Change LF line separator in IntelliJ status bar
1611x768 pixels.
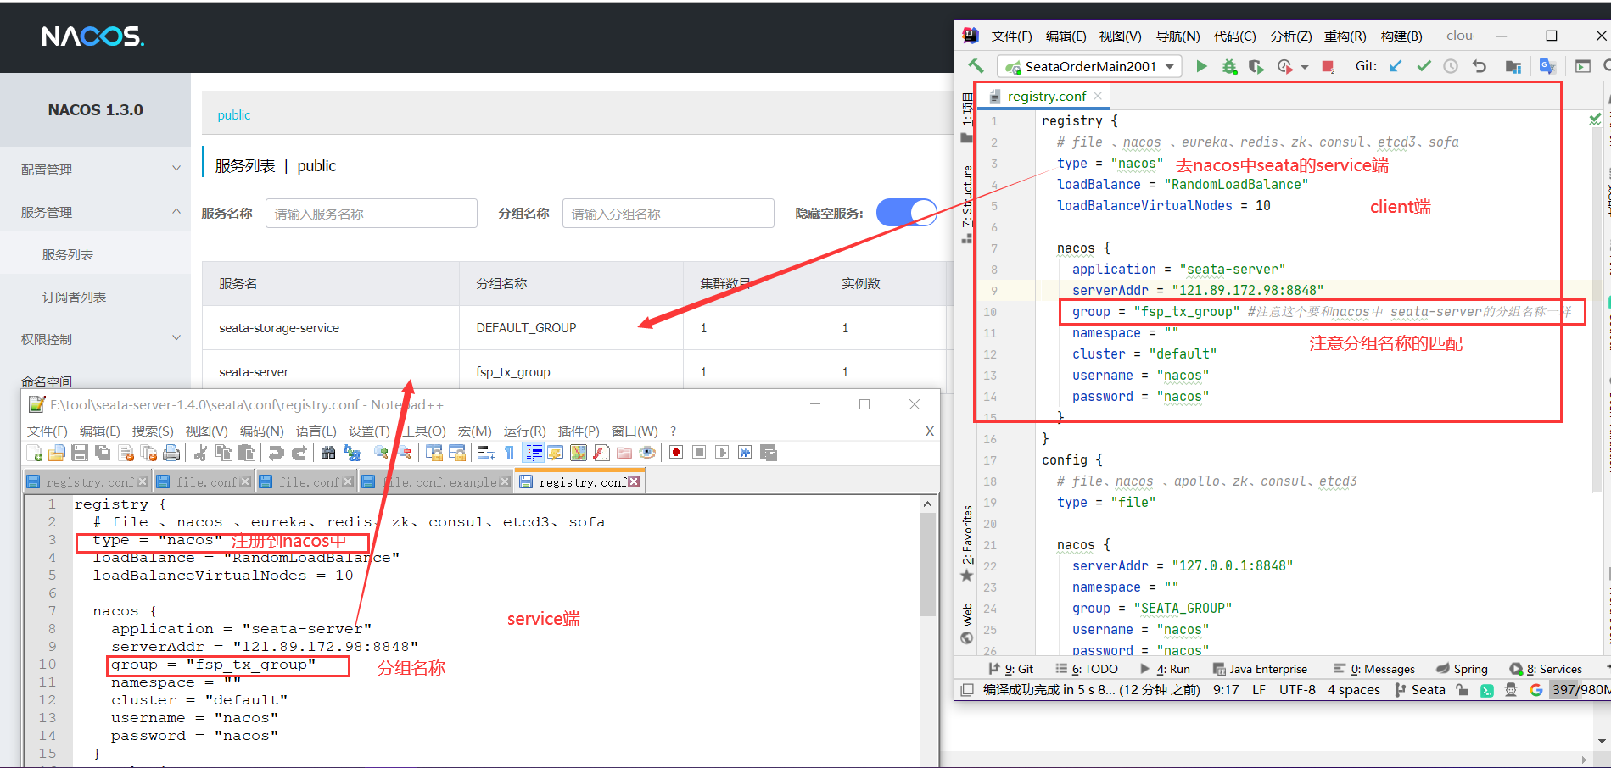click(x=1259, y=690)
